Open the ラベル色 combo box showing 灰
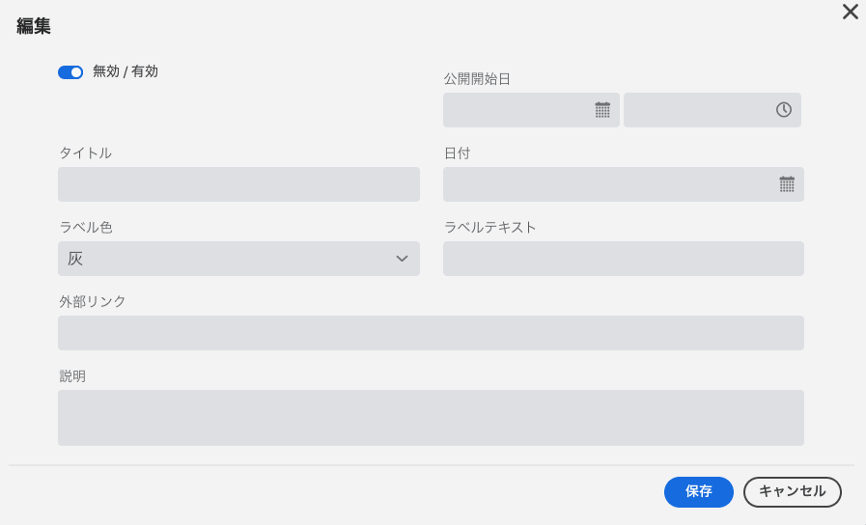This screenshot has height=525, width=866. (238, 259)
